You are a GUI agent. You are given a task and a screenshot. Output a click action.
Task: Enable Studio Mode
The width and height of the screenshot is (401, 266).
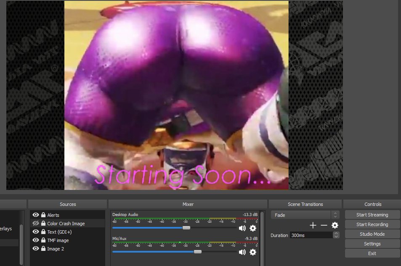(x=372, y=234)
